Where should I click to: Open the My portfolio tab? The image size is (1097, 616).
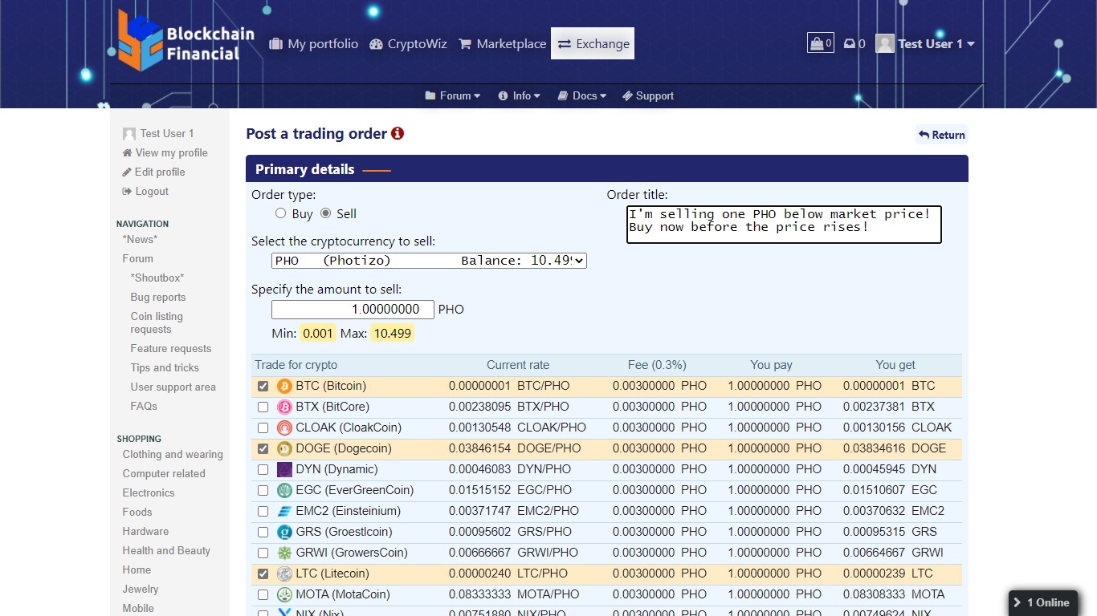click(x=313, y=44)
